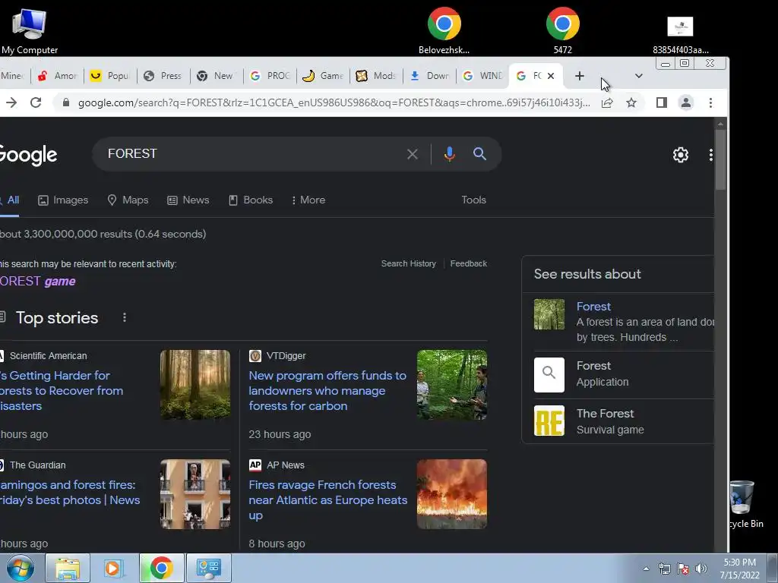
Task: Open VTDigger landowners carbon article
Action: (x=327, y=391)
